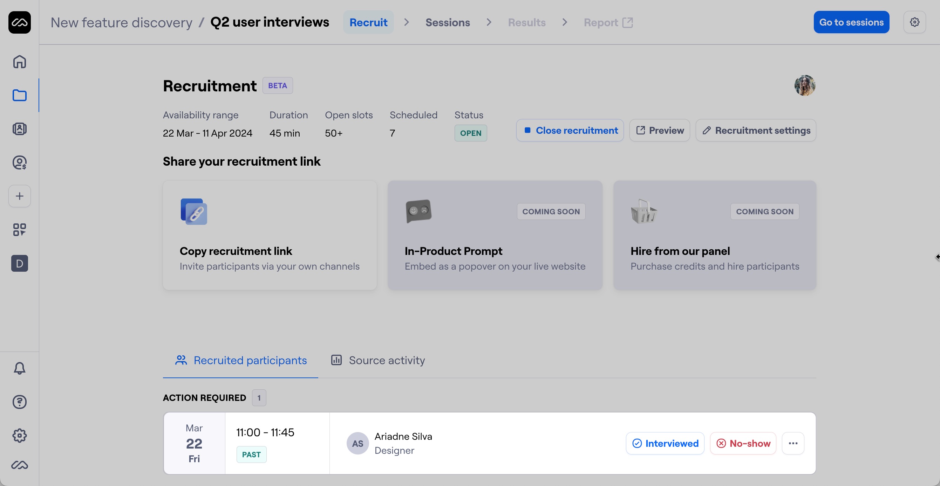Screen dimensions: 940x486
Task: Click the Close recruitment button
Action: (570, 130)
